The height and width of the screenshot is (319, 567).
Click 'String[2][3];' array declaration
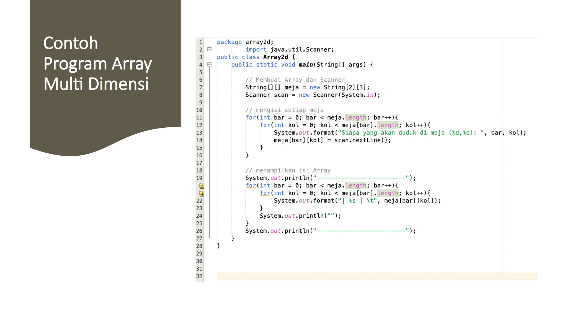pos(347,87)
